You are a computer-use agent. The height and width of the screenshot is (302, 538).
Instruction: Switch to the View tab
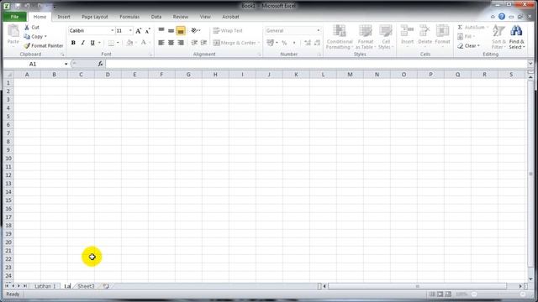(205, 17)
